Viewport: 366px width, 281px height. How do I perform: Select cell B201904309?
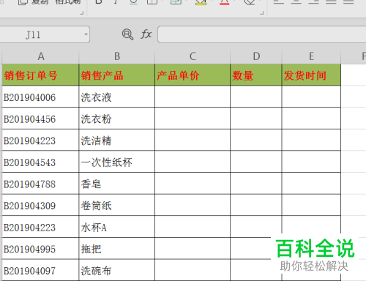(x=40, y=205)
